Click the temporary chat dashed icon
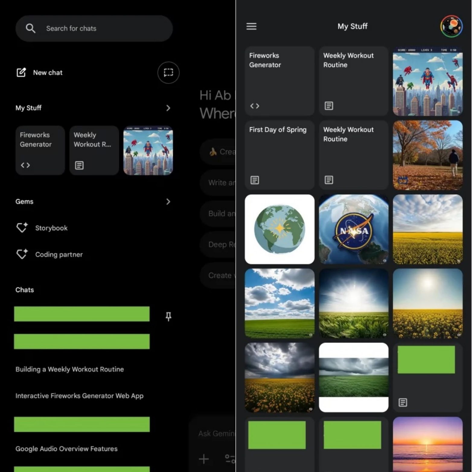This screenshot has height=472, width=472. point(168,72)
